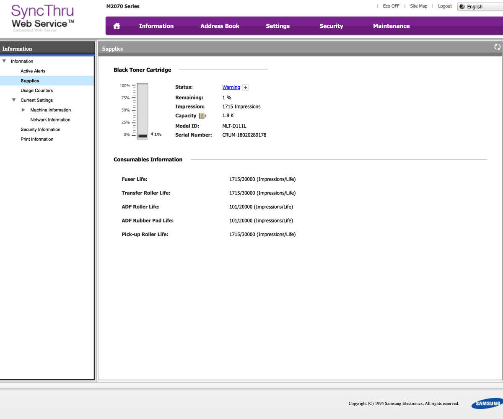The width and height of the screenshot is (503, 419).
Task: Log out using the Logout link
Action: (x=445, y=6)
